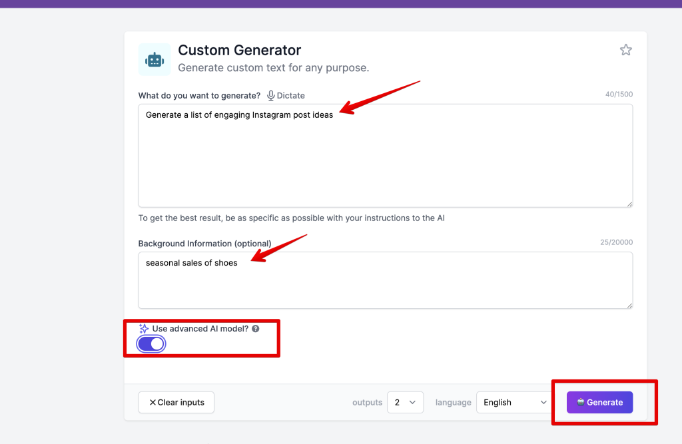Viewport: 682px width, 444px height.
Task: Click the Background Information box resize handle
Action: [x=629, y=305]
